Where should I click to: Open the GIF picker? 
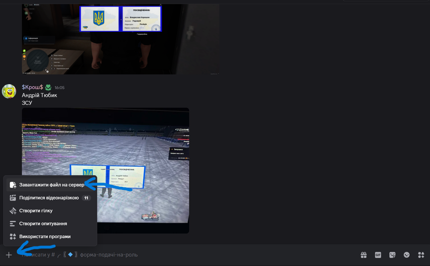tap(378, 255)
